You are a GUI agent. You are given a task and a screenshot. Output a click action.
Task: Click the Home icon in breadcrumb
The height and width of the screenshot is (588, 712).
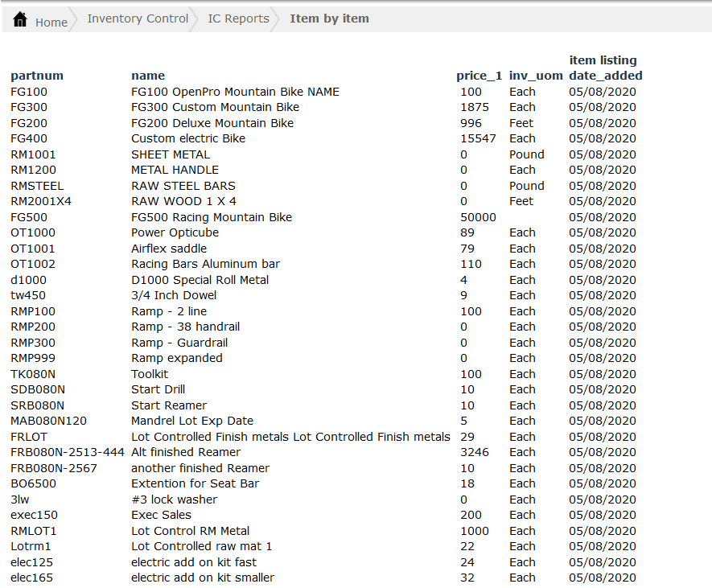click(x=21, y=19)
